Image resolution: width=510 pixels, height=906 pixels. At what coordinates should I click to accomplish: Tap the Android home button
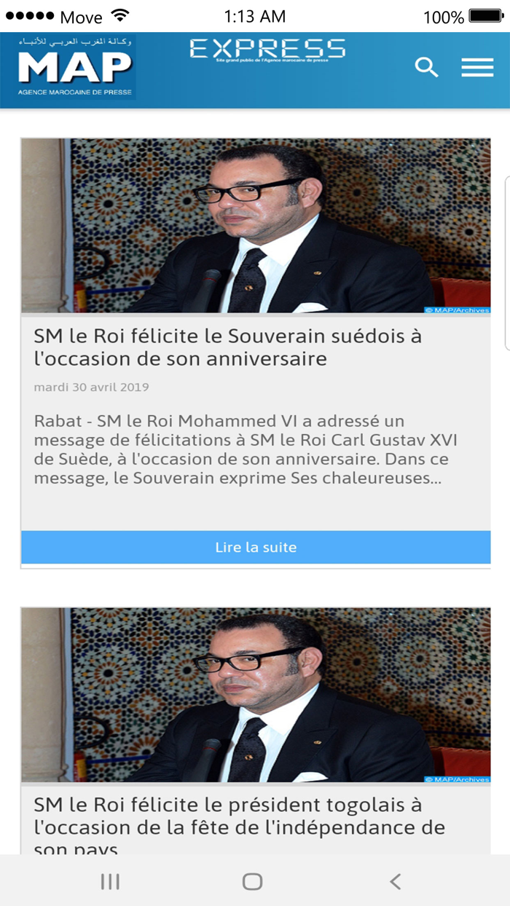252,882
